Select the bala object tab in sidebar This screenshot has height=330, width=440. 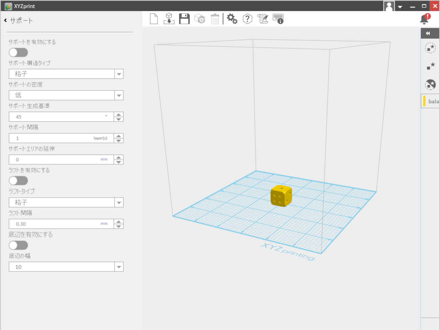click(x=431, y=101)
